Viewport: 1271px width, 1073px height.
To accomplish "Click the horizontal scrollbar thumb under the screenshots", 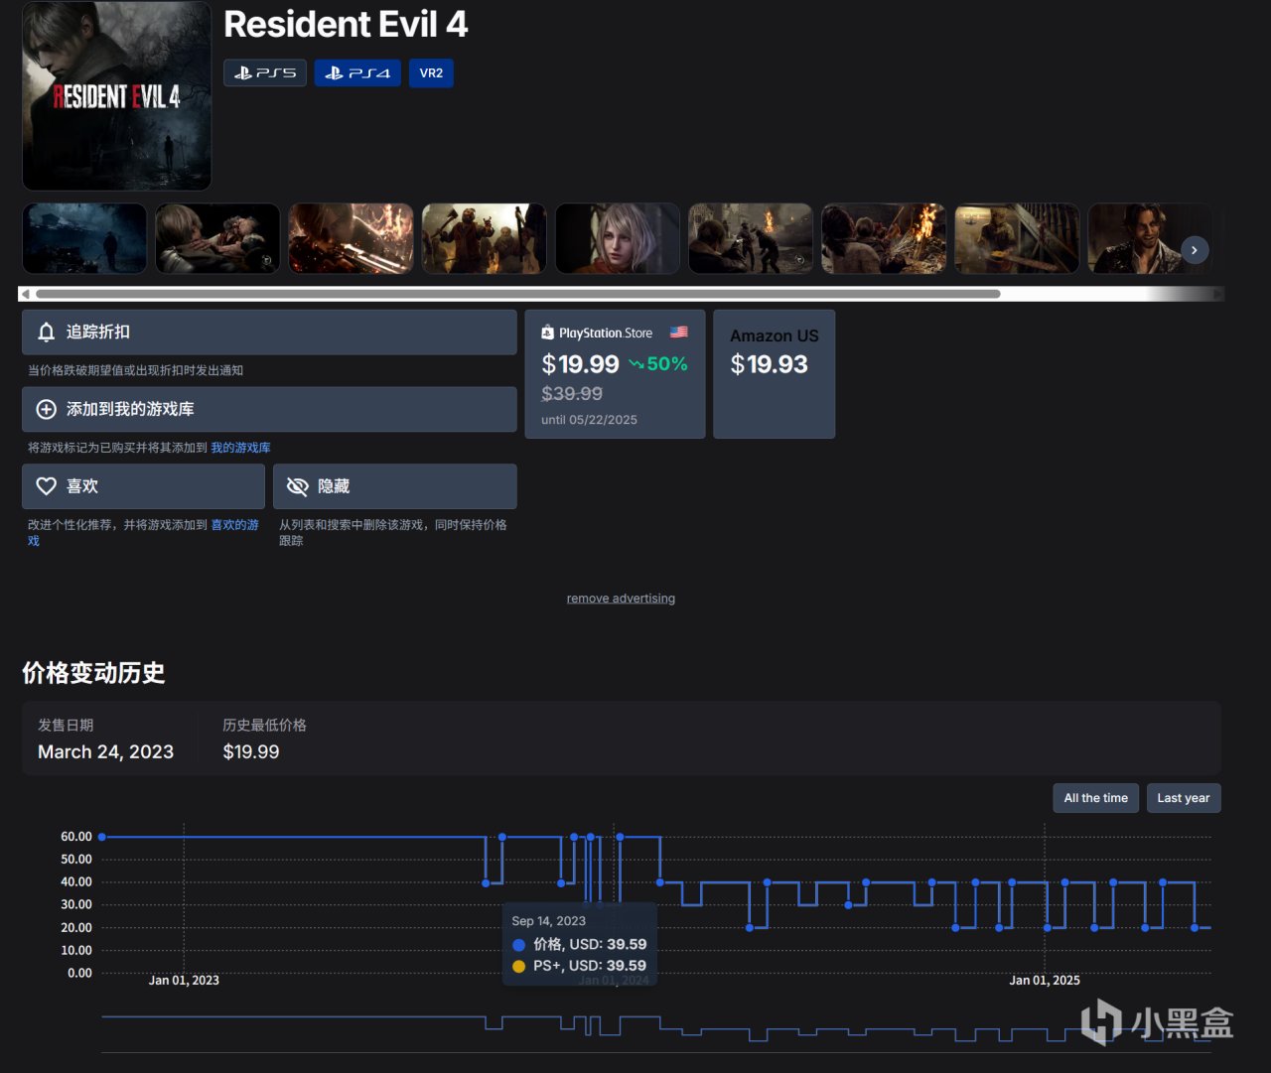I will pos(518,294).
